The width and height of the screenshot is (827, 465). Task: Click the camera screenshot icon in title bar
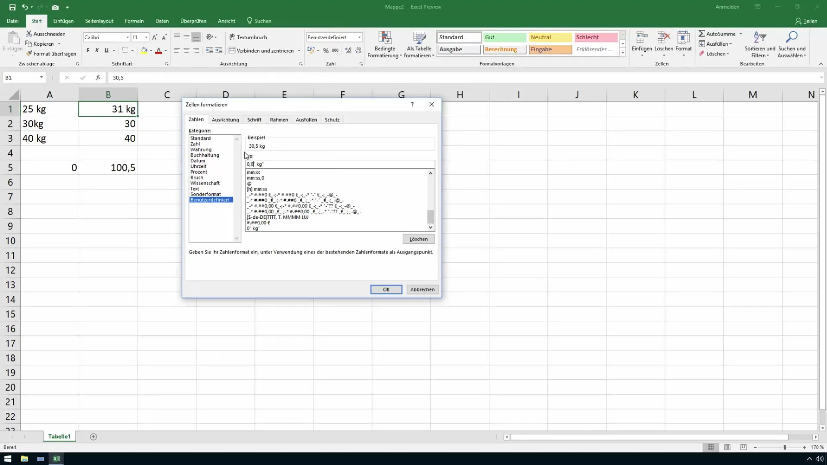pyautogui.click(x=55, y=7)
